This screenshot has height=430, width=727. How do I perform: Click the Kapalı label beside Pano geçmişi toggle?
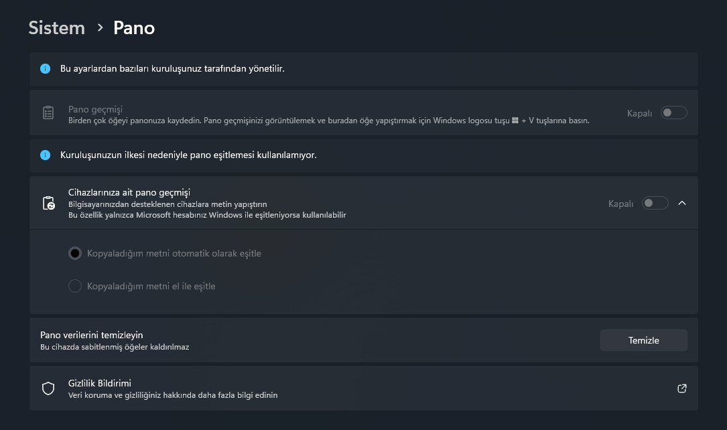639,113
